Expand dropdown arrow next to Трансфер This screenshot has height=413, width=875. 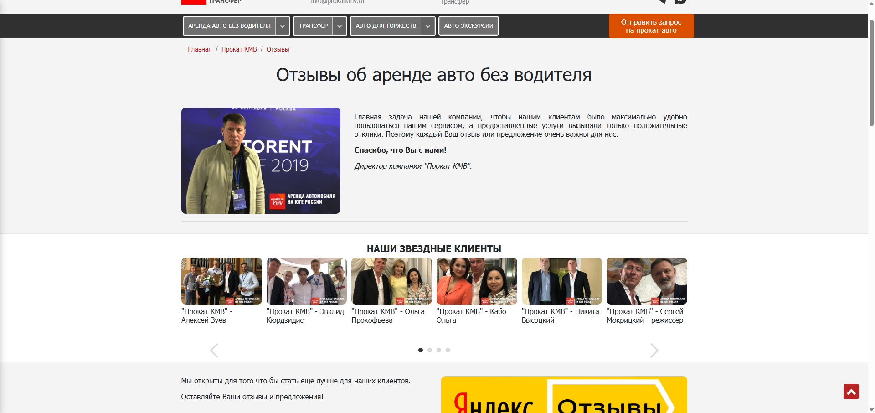[x=340, y=26]
